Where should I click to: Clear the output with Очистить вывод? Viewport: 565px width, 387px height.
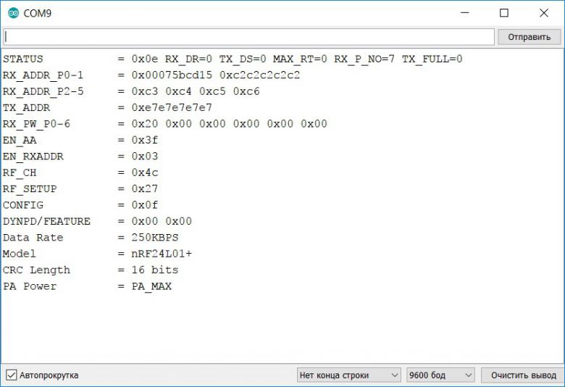coord(523,375)
